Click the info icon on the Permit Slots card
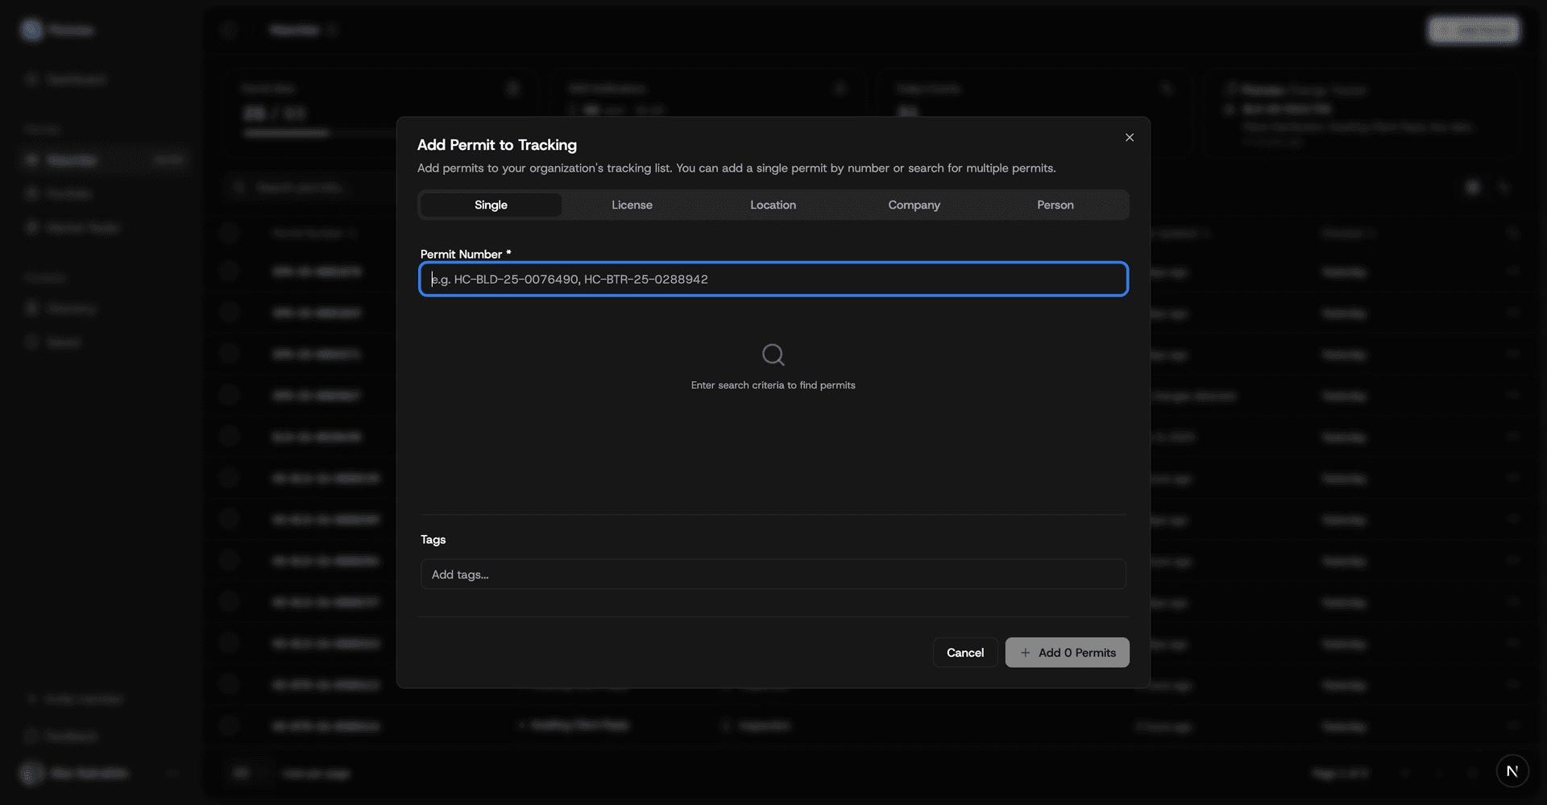Screen dimensions: 1547x805 (x=513, y=87)
